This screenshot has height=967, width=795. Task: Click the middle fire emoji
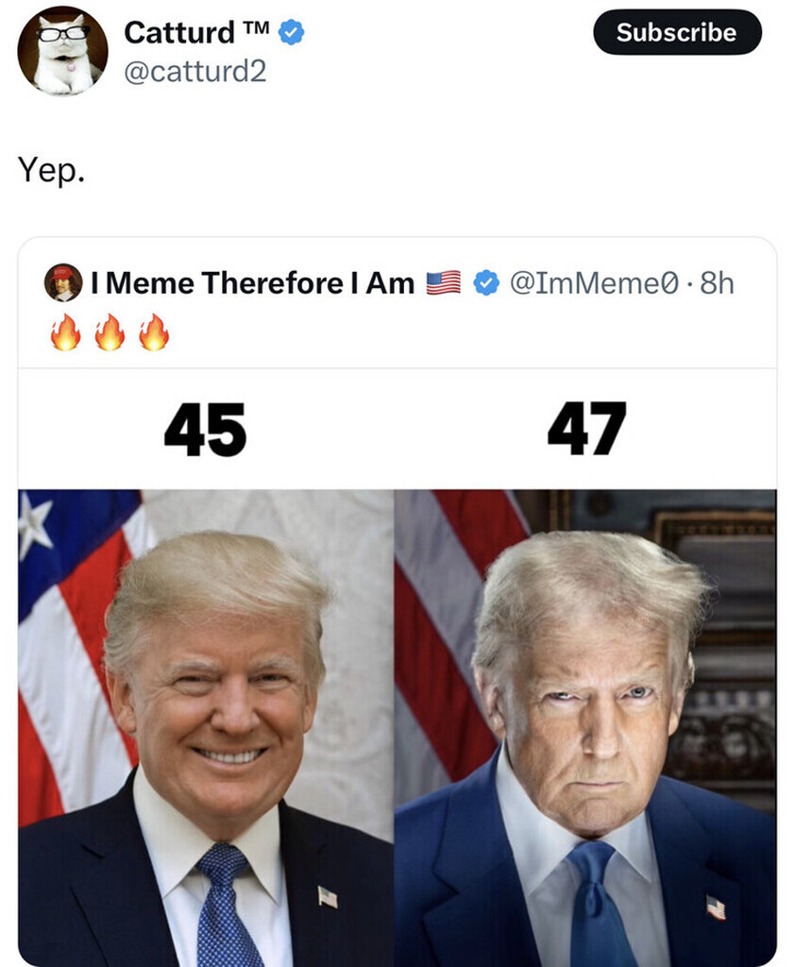click(x=110, y=331)
